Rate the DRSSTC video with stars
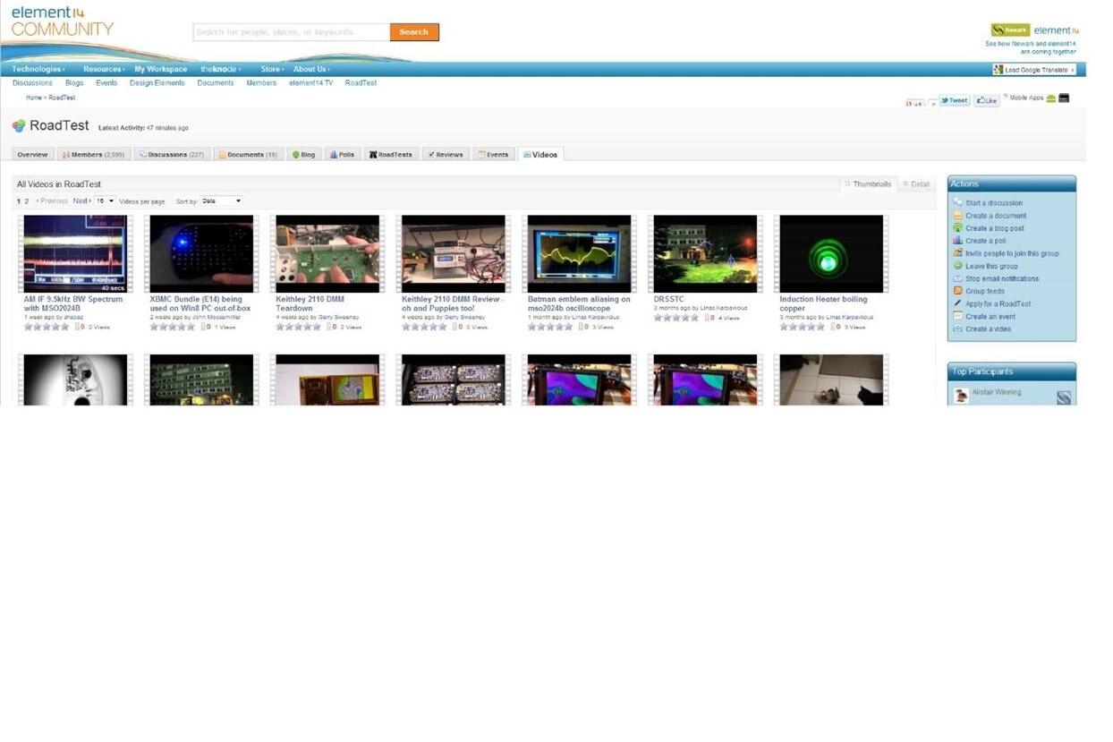 click(x=675, y=318)
